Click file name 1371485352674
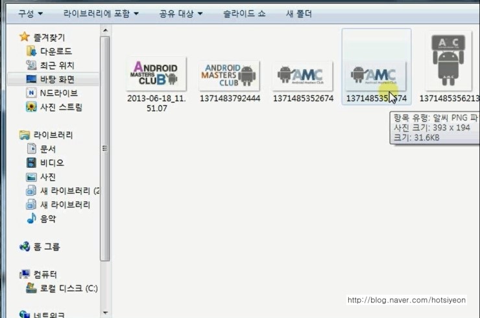Image resolution: width=480 pixels, height=318 pixels. click(303, 98)
